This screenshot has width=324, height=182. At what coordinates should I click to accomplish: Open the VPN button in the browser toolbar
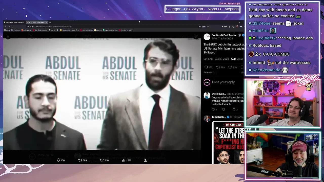point(224,27)
